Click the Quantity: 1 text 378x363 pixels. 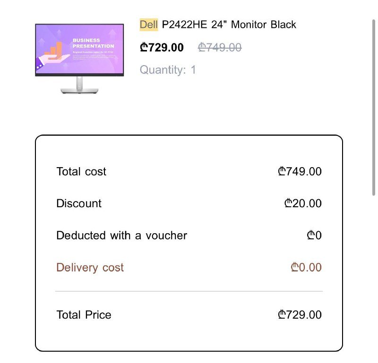[x=167, y=70]
